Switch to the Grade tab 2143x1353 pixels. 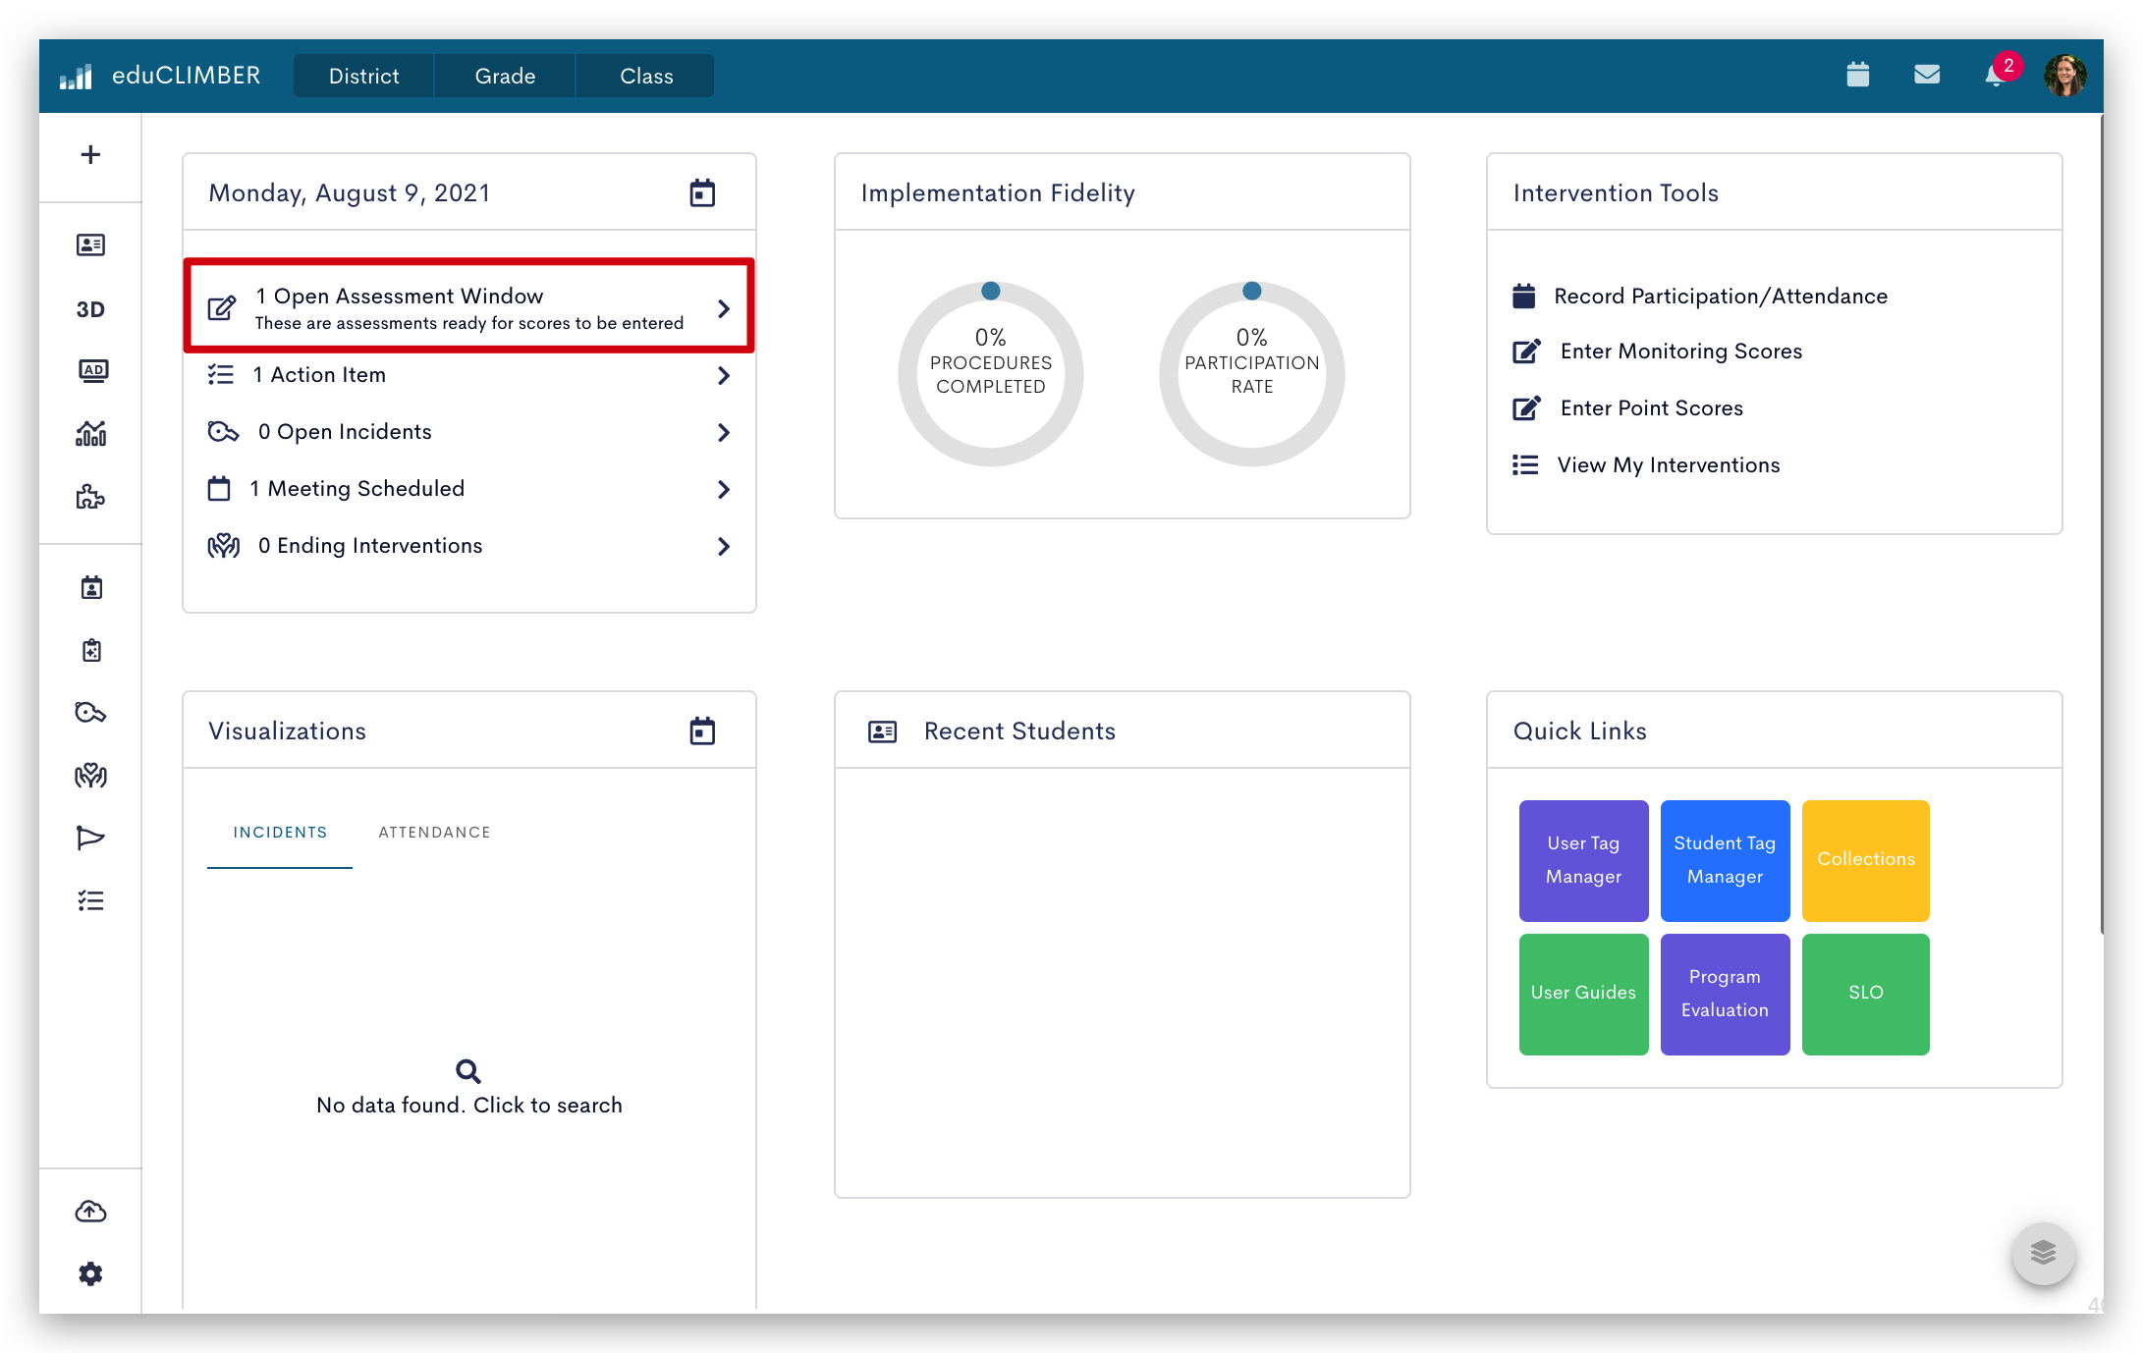point(504,75)
